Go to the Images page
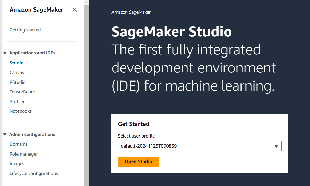Viewport: 310px width, 186px height. tap(17, 164)
